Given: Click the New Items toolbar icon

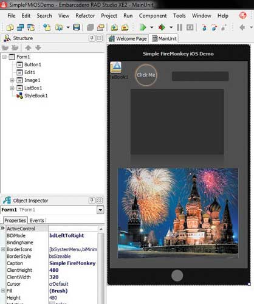Looking at the screenshot, I should click(10, 27).
